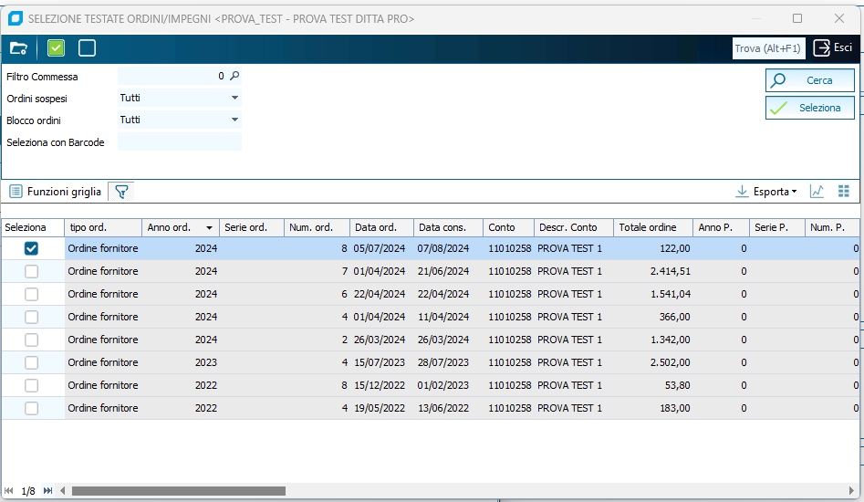Click the grid filter funnel icon
Screen dimensions: 864x502
(121, 191)
